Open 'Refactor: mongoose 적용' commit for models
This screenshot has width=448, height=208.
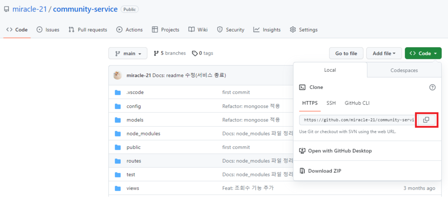tap(251, 120)
